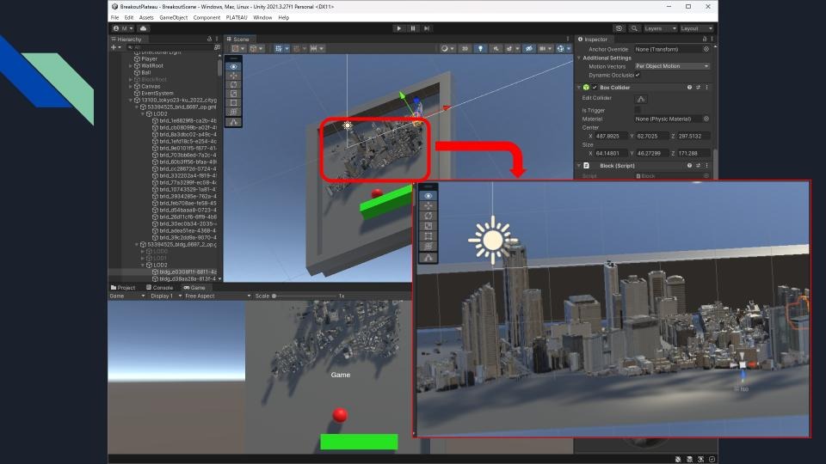Click the search magnifier icon near Layers
The image size is (826, 464).
pyautogui.click(x=635, y=28)
